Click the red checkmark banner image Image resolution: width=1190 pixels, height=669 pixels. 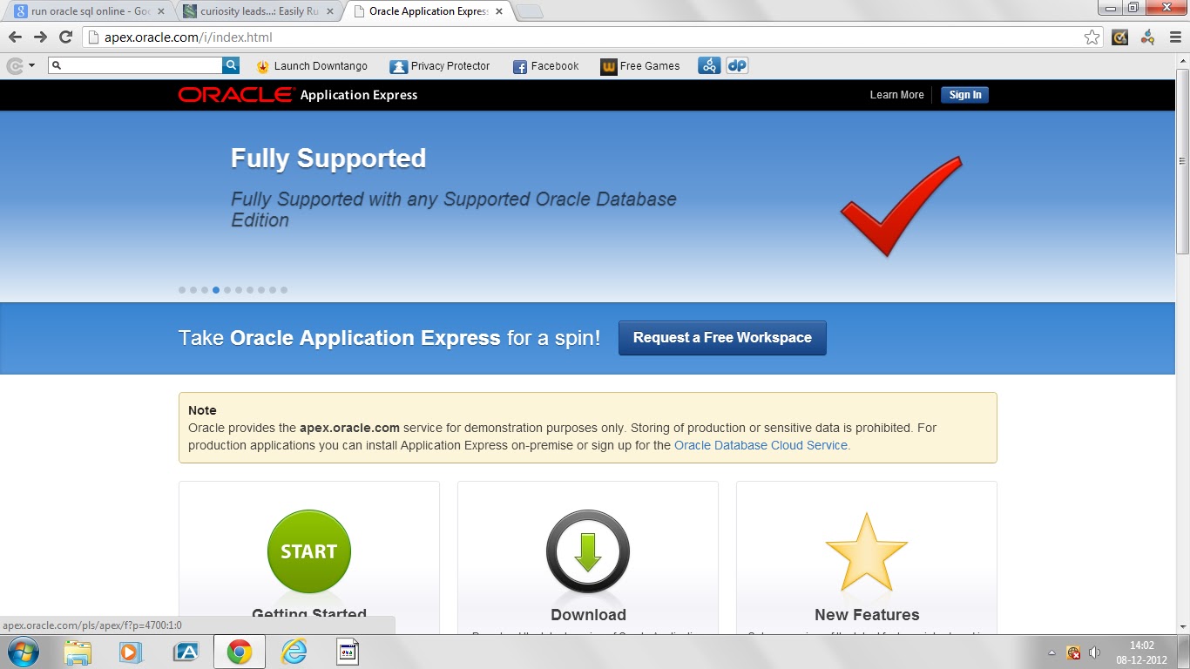901,206
